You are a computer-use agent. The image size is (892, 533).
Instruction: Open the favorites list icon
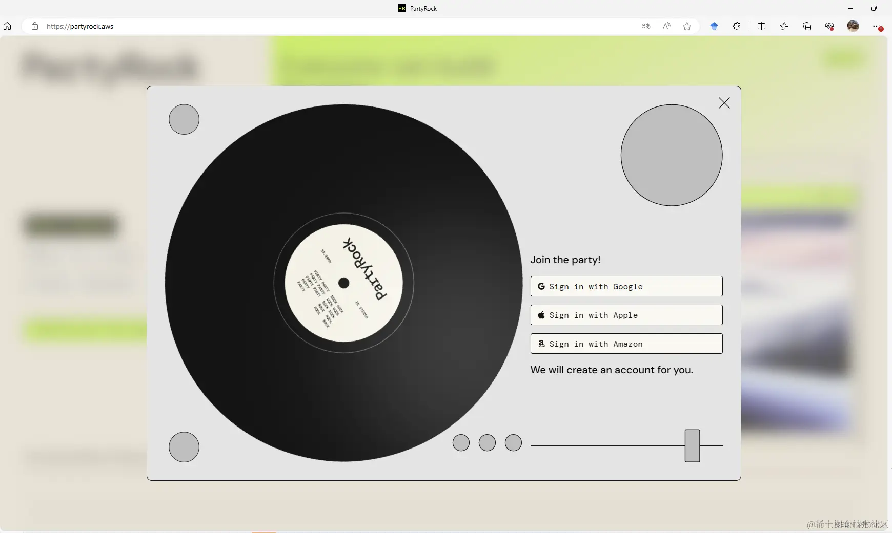[x=784, y=26]
